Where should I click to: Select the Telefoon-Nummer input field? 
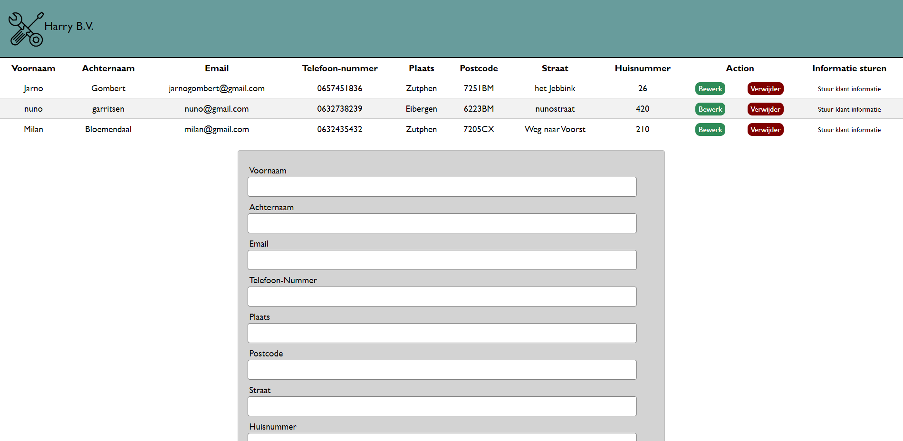click(x=442, y=297)
